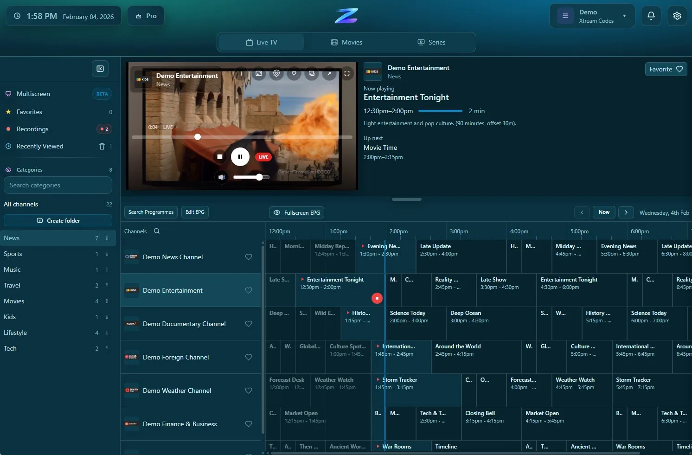
Task: Favorite the stream via player heart icon
Action: point(294,73)
